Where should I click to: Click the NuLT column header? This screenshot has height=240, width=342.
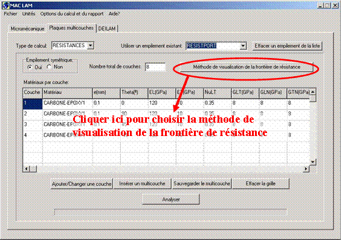218,92
